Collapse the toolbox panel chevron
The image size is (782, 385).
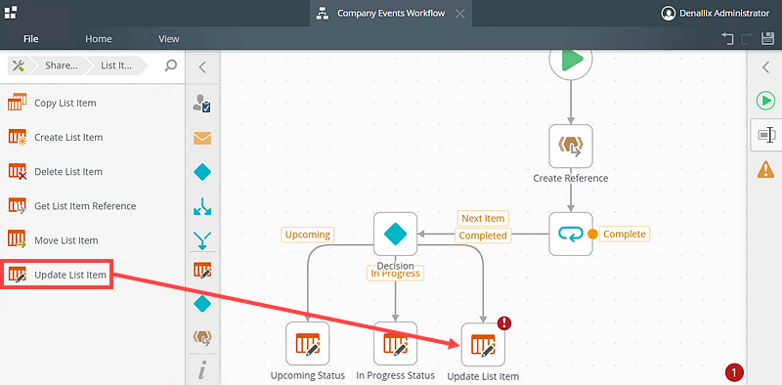coord(202,67)
